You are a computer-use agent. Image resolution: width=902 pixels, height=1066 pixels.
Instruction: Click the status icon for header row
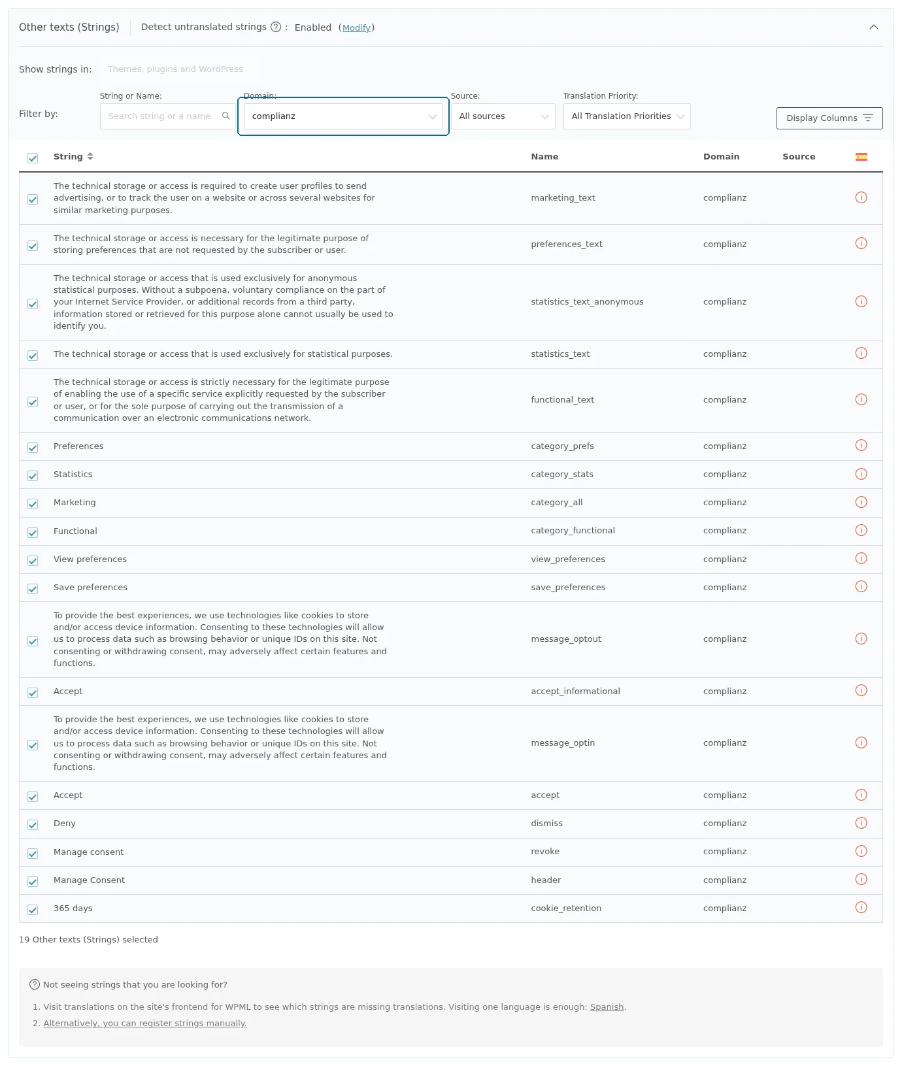861,879
